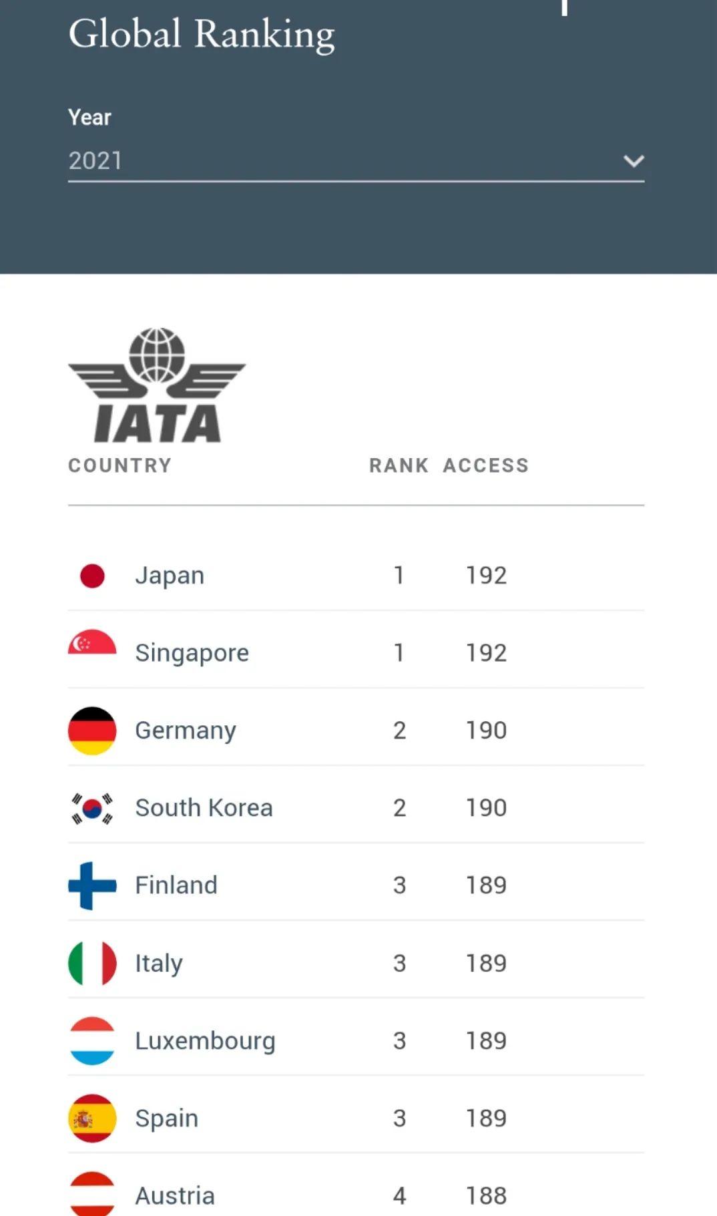Open the Singapore country link
This screenshot has width=717, height=1216.
click(192, 653)
